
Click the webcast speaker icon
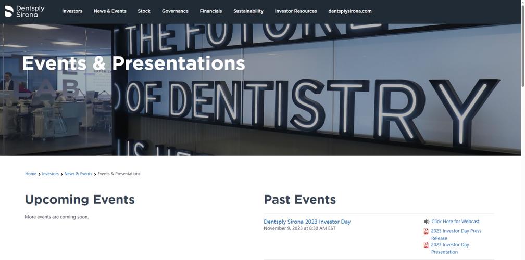pyautogui.click(x=427, y=222)
